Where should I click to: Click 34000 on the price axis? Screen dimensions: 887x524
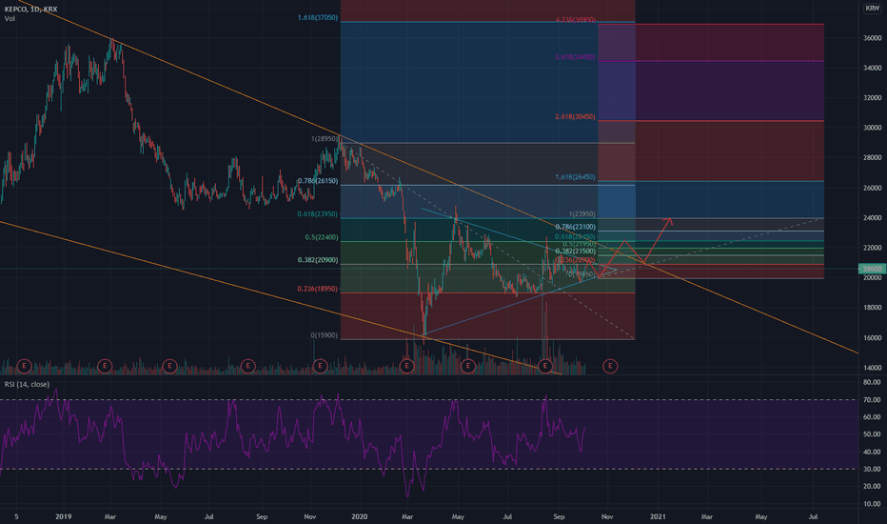tap(873, 68)
